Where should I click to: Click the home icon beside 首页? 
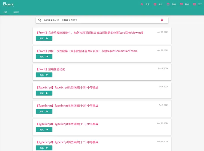[142, 4]
